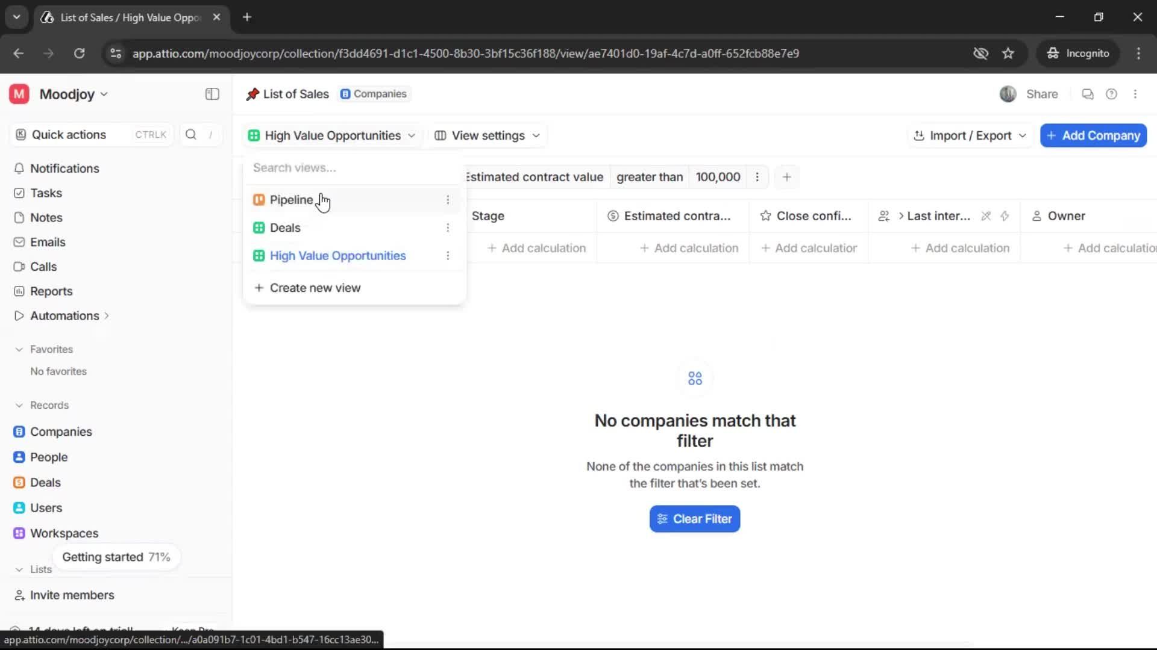Open filter options menu next to 100,000
This screenshot has height=650, width=1157.
[x=757, y=176]
